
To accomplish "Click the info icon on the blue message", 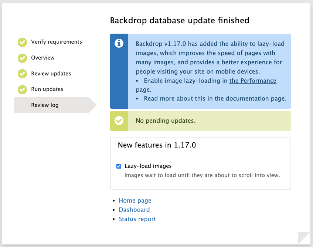I will 119,43.
